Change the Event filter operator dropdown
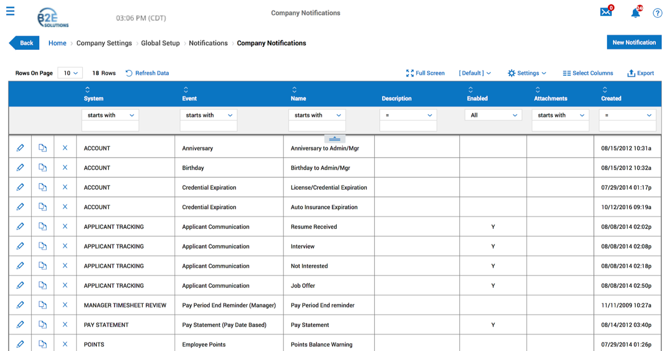 (208, 115)
